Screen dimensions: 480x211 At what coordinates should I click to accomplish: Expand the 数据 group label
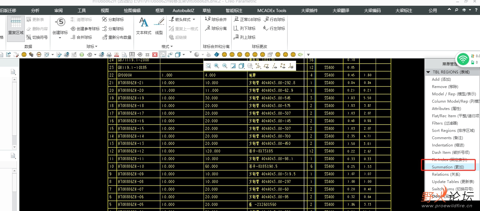pos(28,46)
